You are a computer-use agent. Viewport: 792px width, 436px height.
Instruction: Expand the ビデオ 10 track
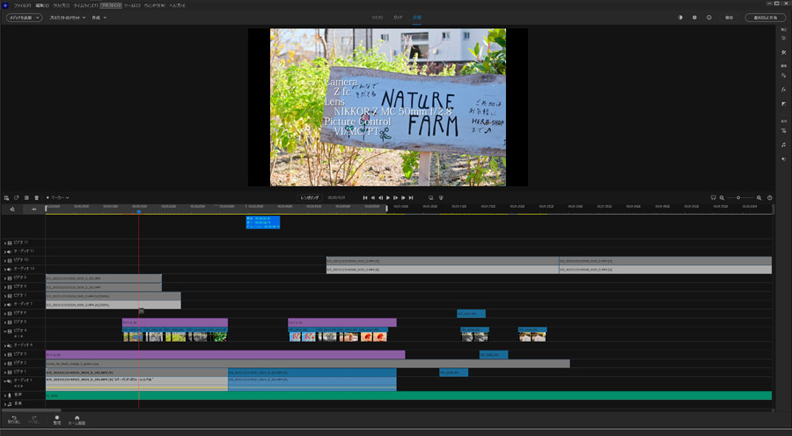click(4, 261)
